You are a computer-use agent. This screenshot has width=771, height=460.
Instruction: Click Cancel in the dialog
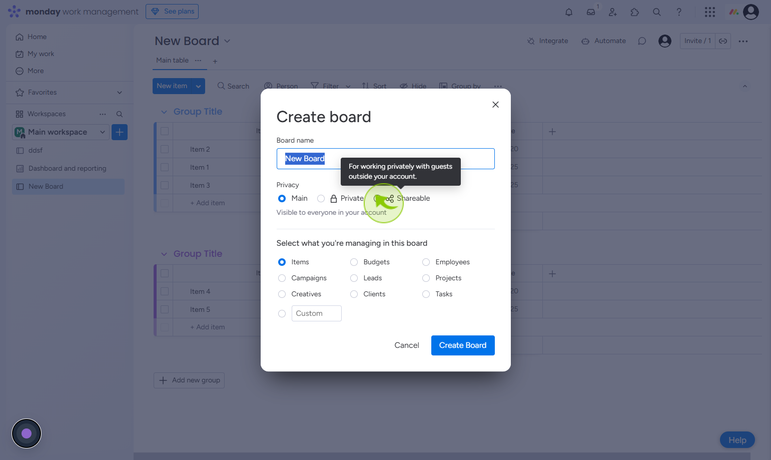pyautogui.click(x=407, y=345)
